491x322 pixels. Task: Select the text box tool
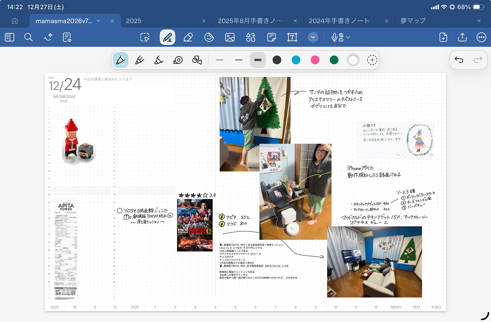pos(292,37)
